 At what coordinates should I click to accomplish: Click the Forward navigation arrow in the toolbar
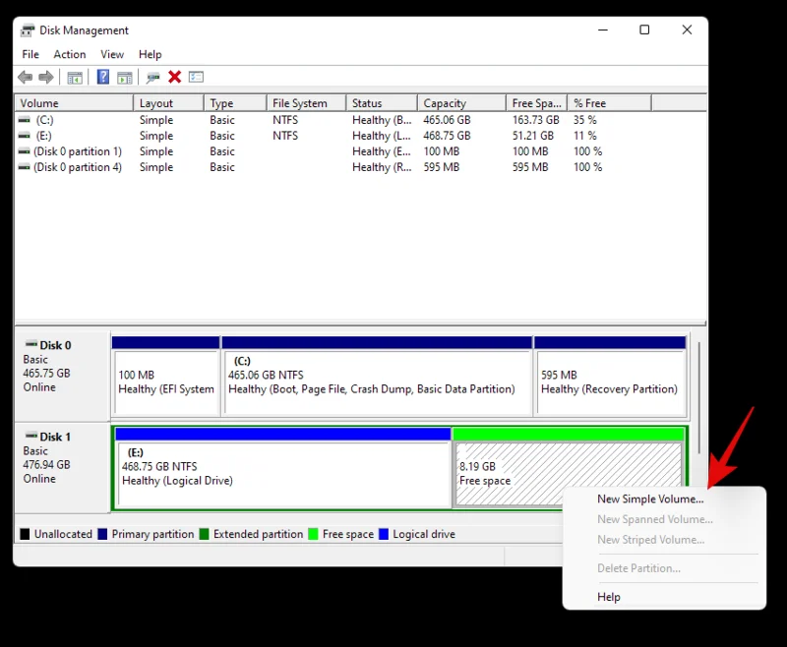[45, 77]
